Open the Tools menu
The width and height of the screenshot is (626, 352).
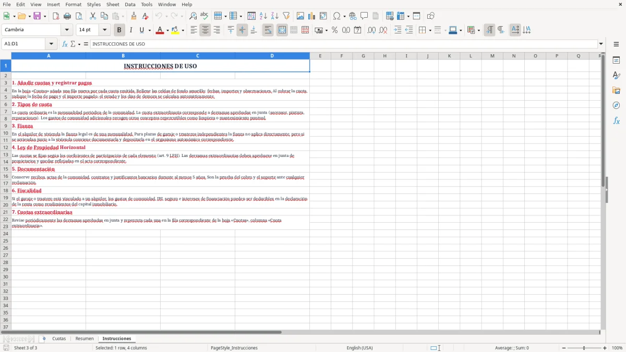click(147, 4)
